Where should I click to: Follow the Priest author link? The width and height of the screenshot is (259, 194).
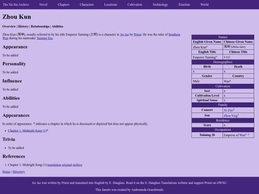tap(138, 34)
